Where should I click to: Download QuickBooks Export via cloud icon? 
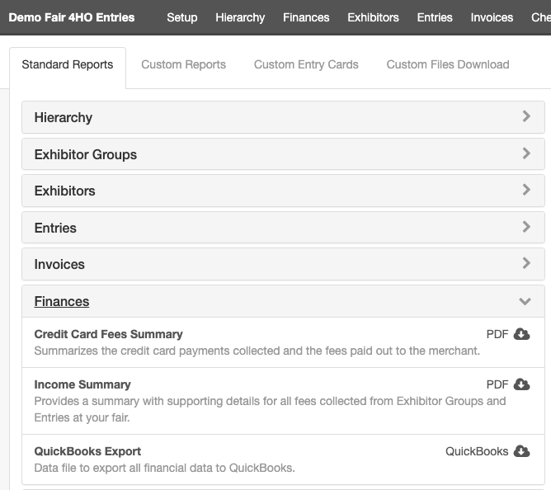(521, 451)
